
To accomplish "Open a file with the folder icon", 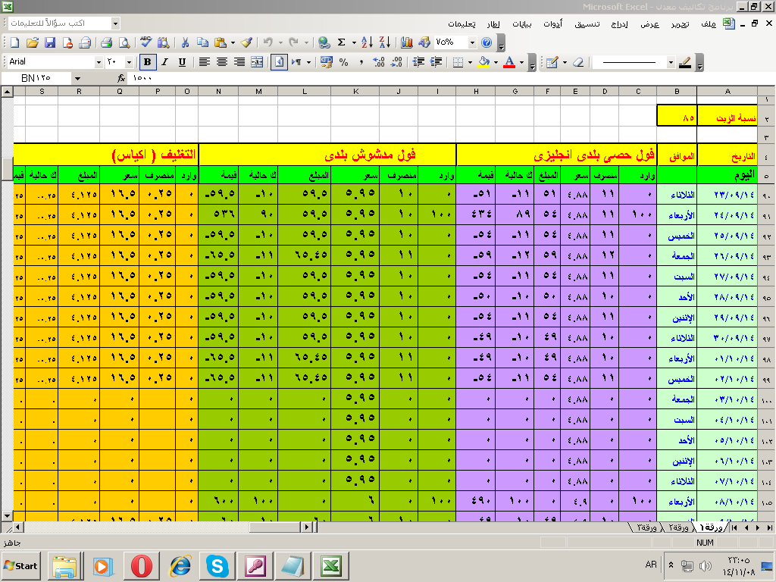I will pos(32,42).
